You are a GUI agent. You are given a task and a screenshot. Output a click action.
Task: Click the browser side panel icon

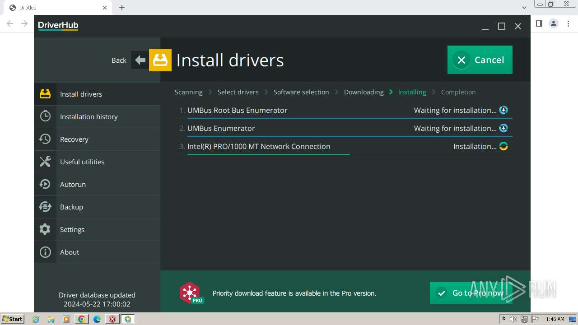[539, 23]
